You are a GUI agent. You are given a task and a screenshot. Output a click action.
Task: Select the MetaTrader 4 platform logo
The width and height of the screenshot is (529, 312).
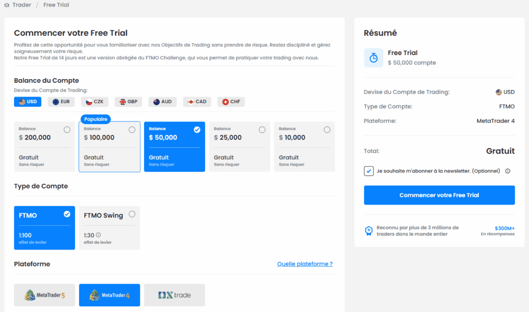point(109,295)
